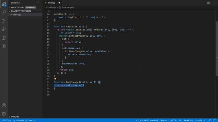Click line number 14 in the gutter

click(48, 26)
